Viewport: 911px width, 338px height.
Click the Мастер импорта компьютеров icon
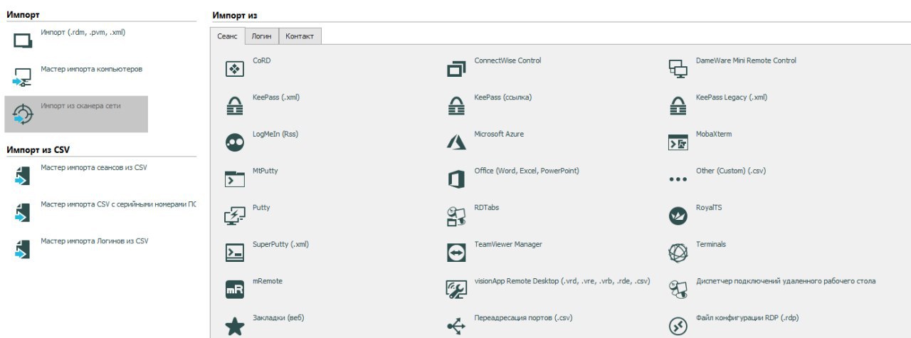[x=23, y=78]
